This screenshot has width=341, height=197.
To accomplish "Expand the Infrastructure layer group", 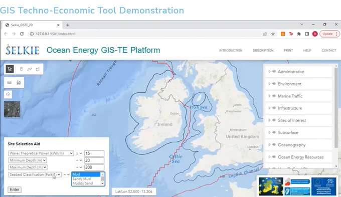I will tap(269, 108).
